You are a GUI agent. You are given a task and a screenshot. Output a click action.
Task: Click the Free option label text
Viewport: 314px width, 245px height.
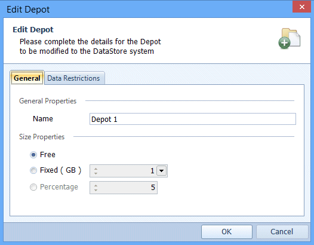(x=48, y=155)
